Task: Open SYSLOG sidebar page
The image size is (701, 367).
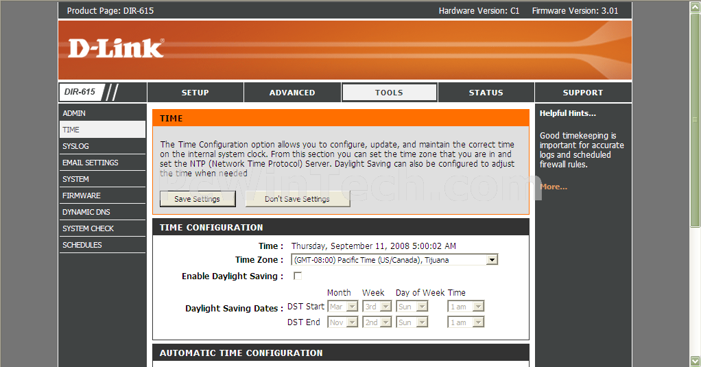Action: click(102, 146)
